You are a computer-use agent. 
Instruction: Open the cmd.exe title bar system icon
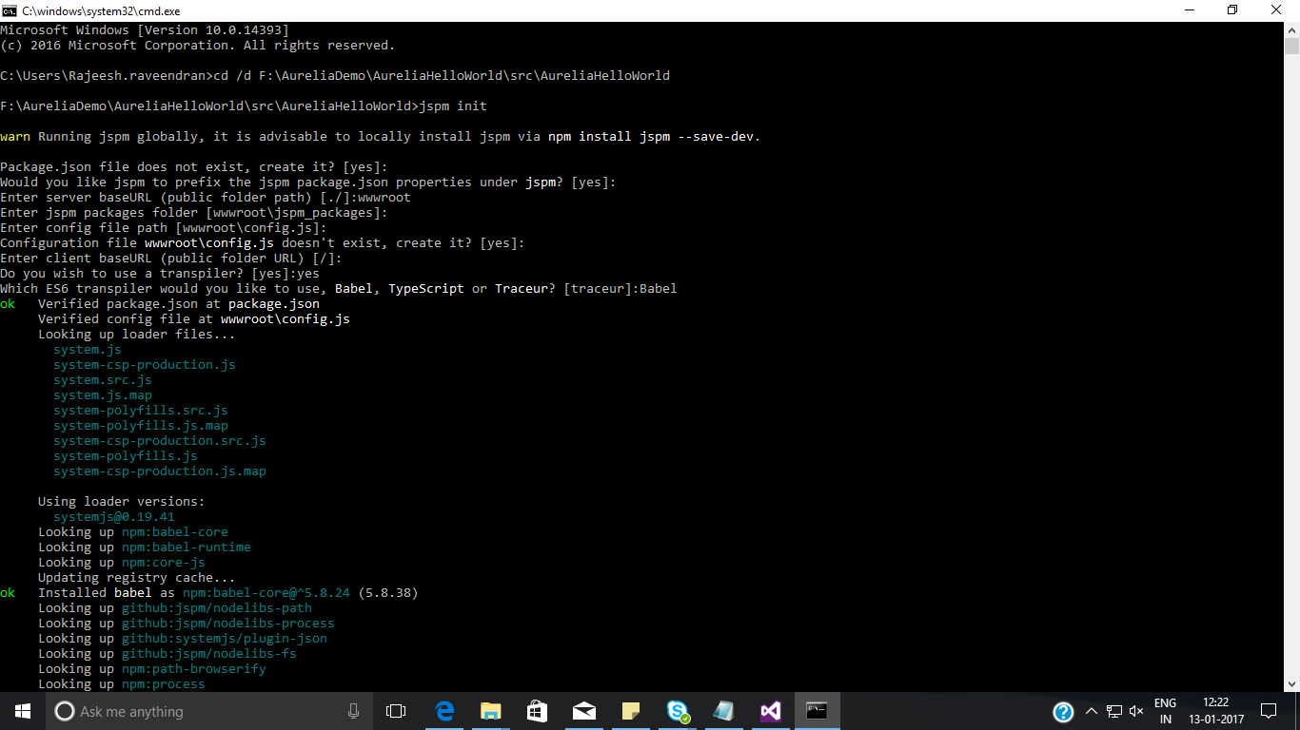point(10,10)
